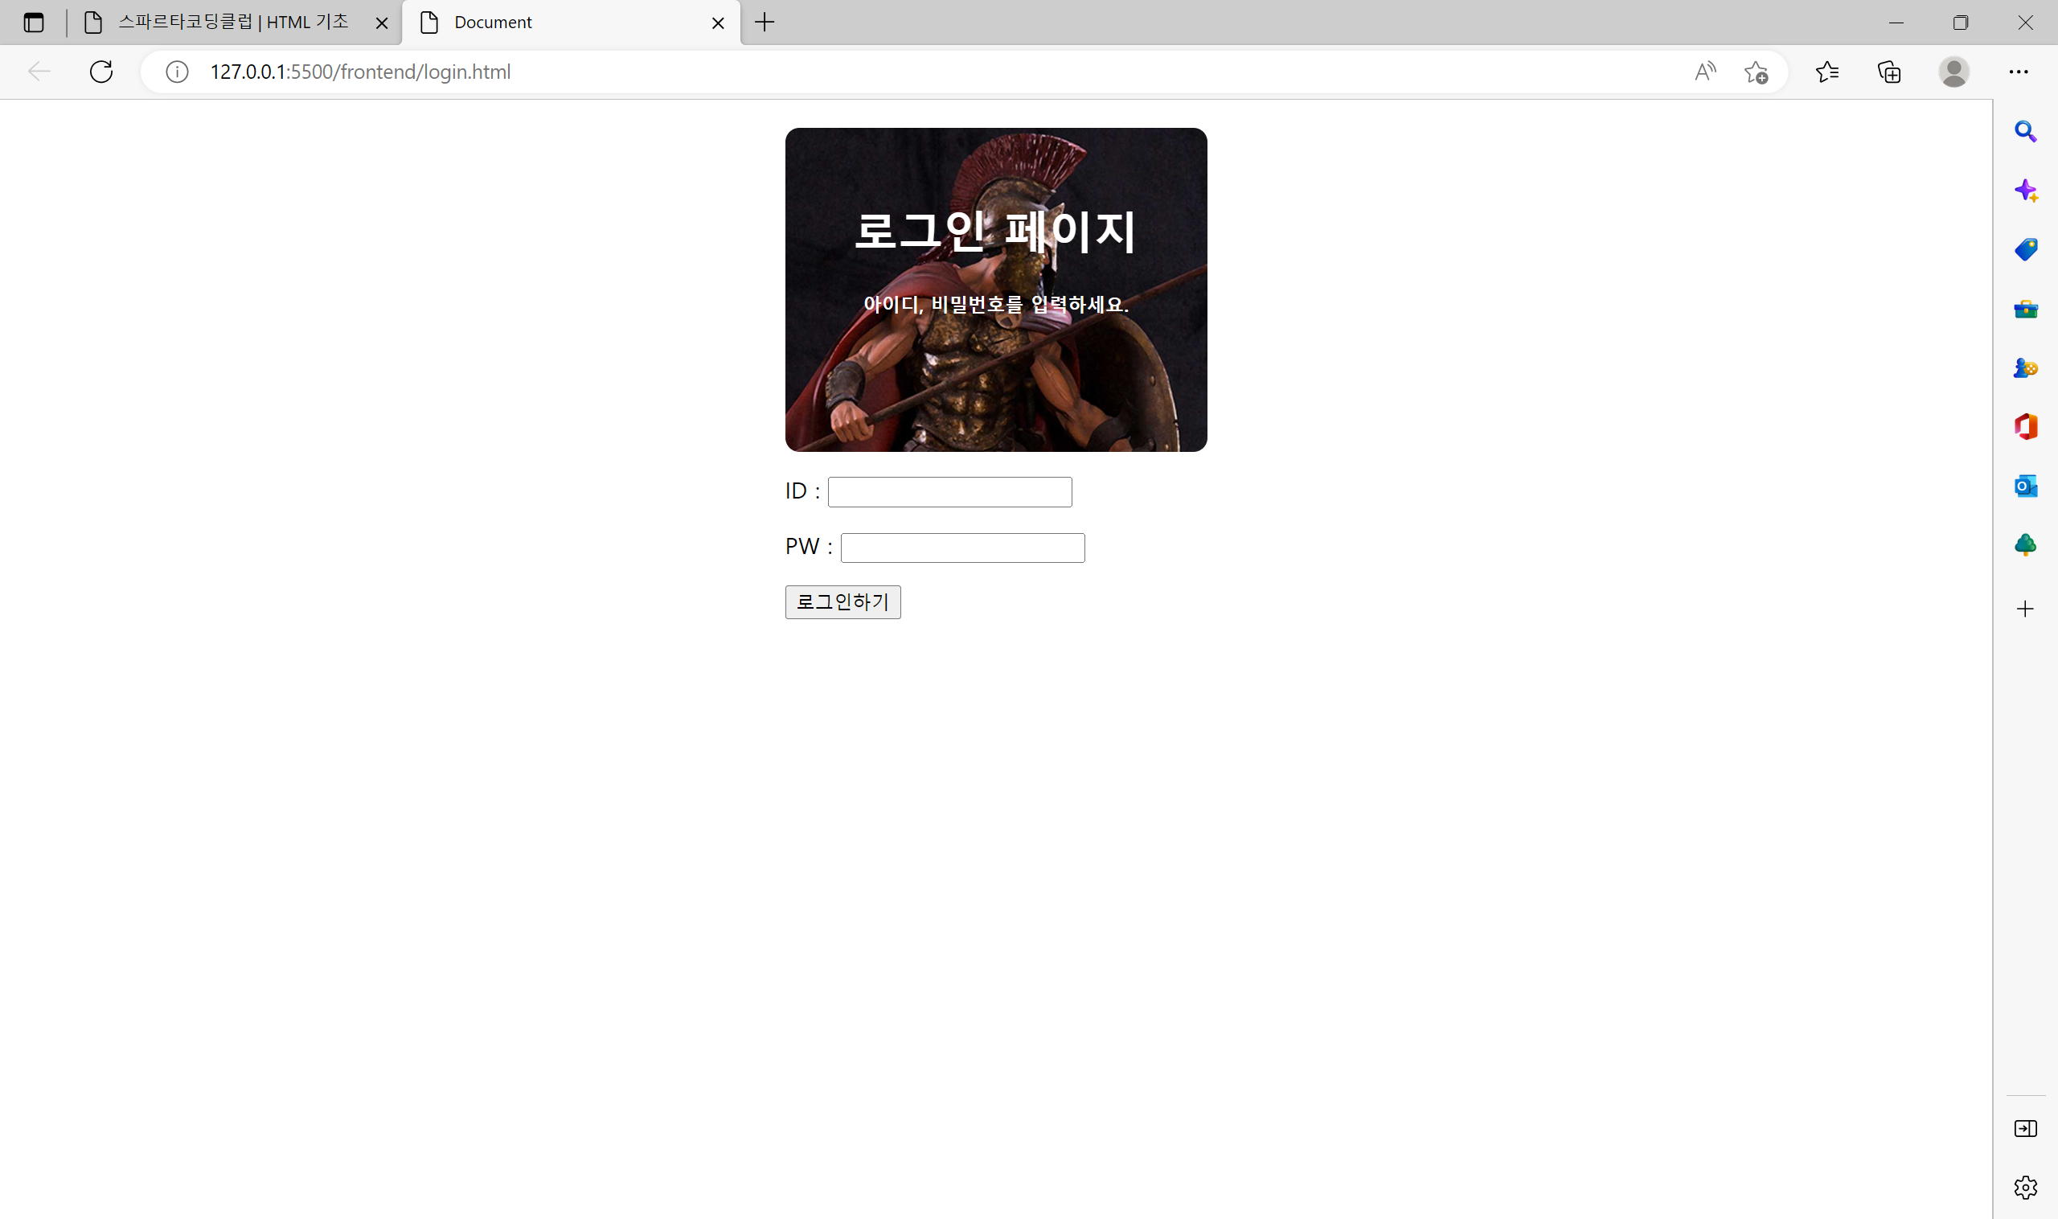Add this page to favorites

(1756, 72)
